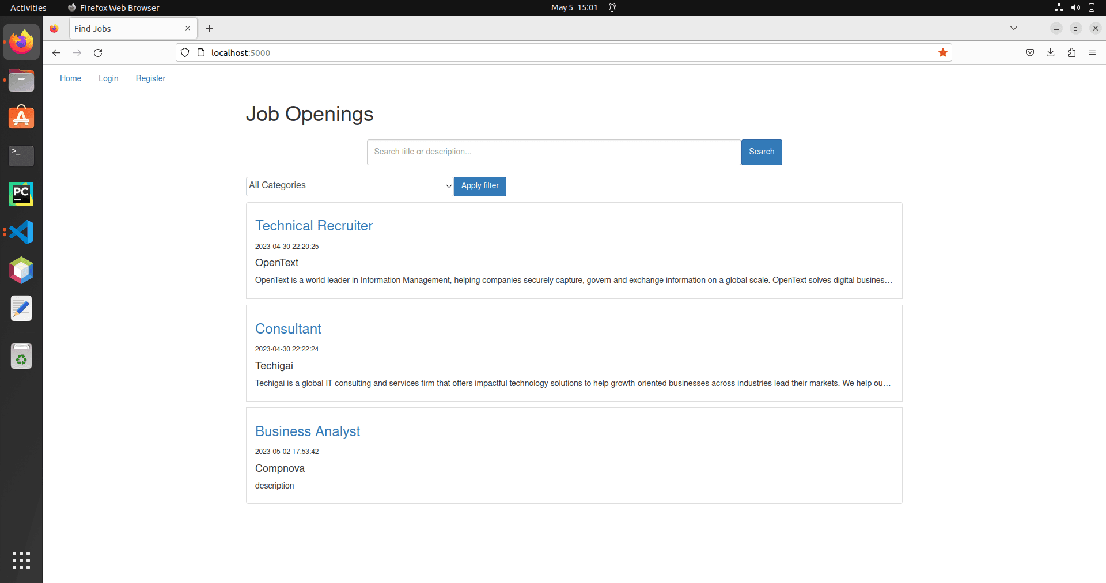This screenshot has height=583, width=1106.
Task: Launch Visual Studio Code from the dock
Action: 21,232
